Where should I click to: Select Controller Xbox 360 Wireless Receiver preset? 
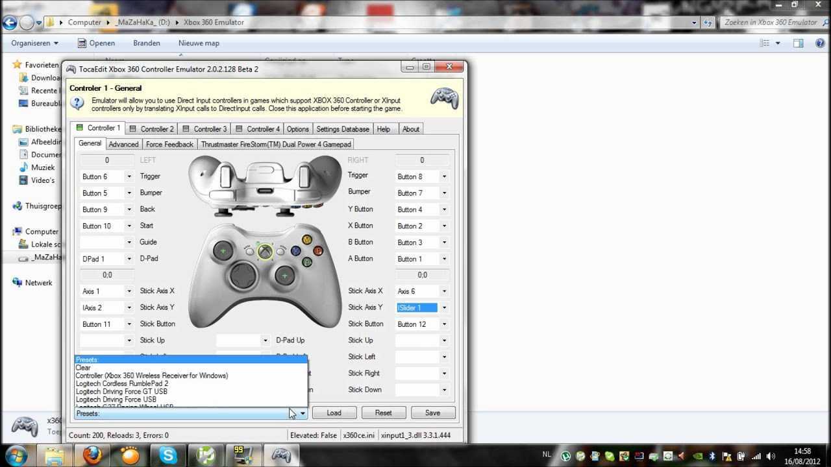tap(191, 376)
